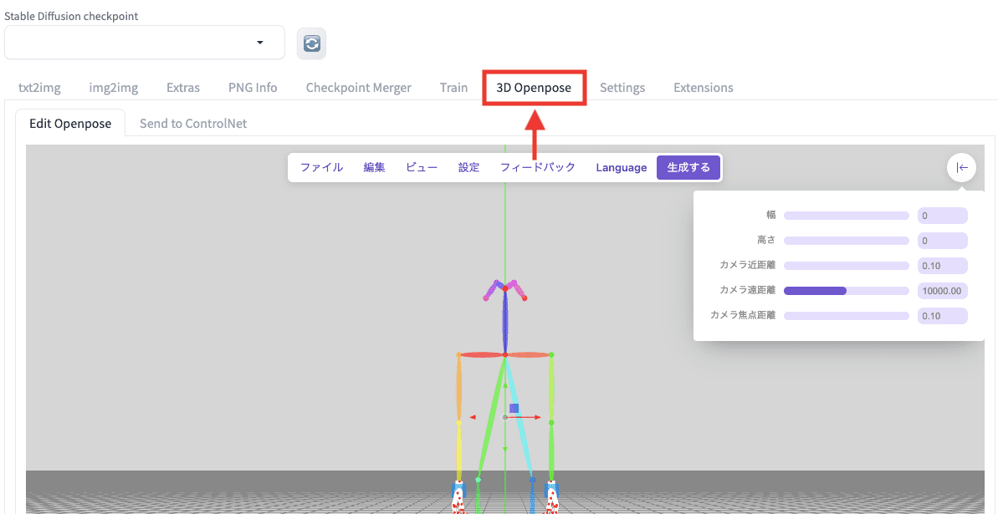Switch to the txt2img tab
Screen dimensions: 998x514
coord(39,87)
